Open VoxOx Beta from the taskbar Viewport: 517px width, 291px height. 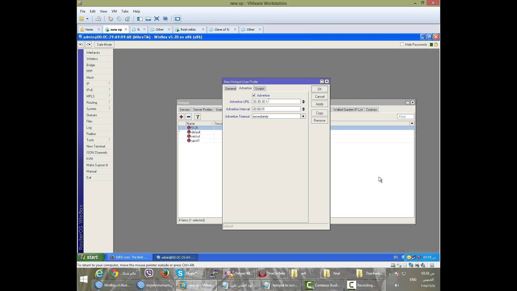272,274
